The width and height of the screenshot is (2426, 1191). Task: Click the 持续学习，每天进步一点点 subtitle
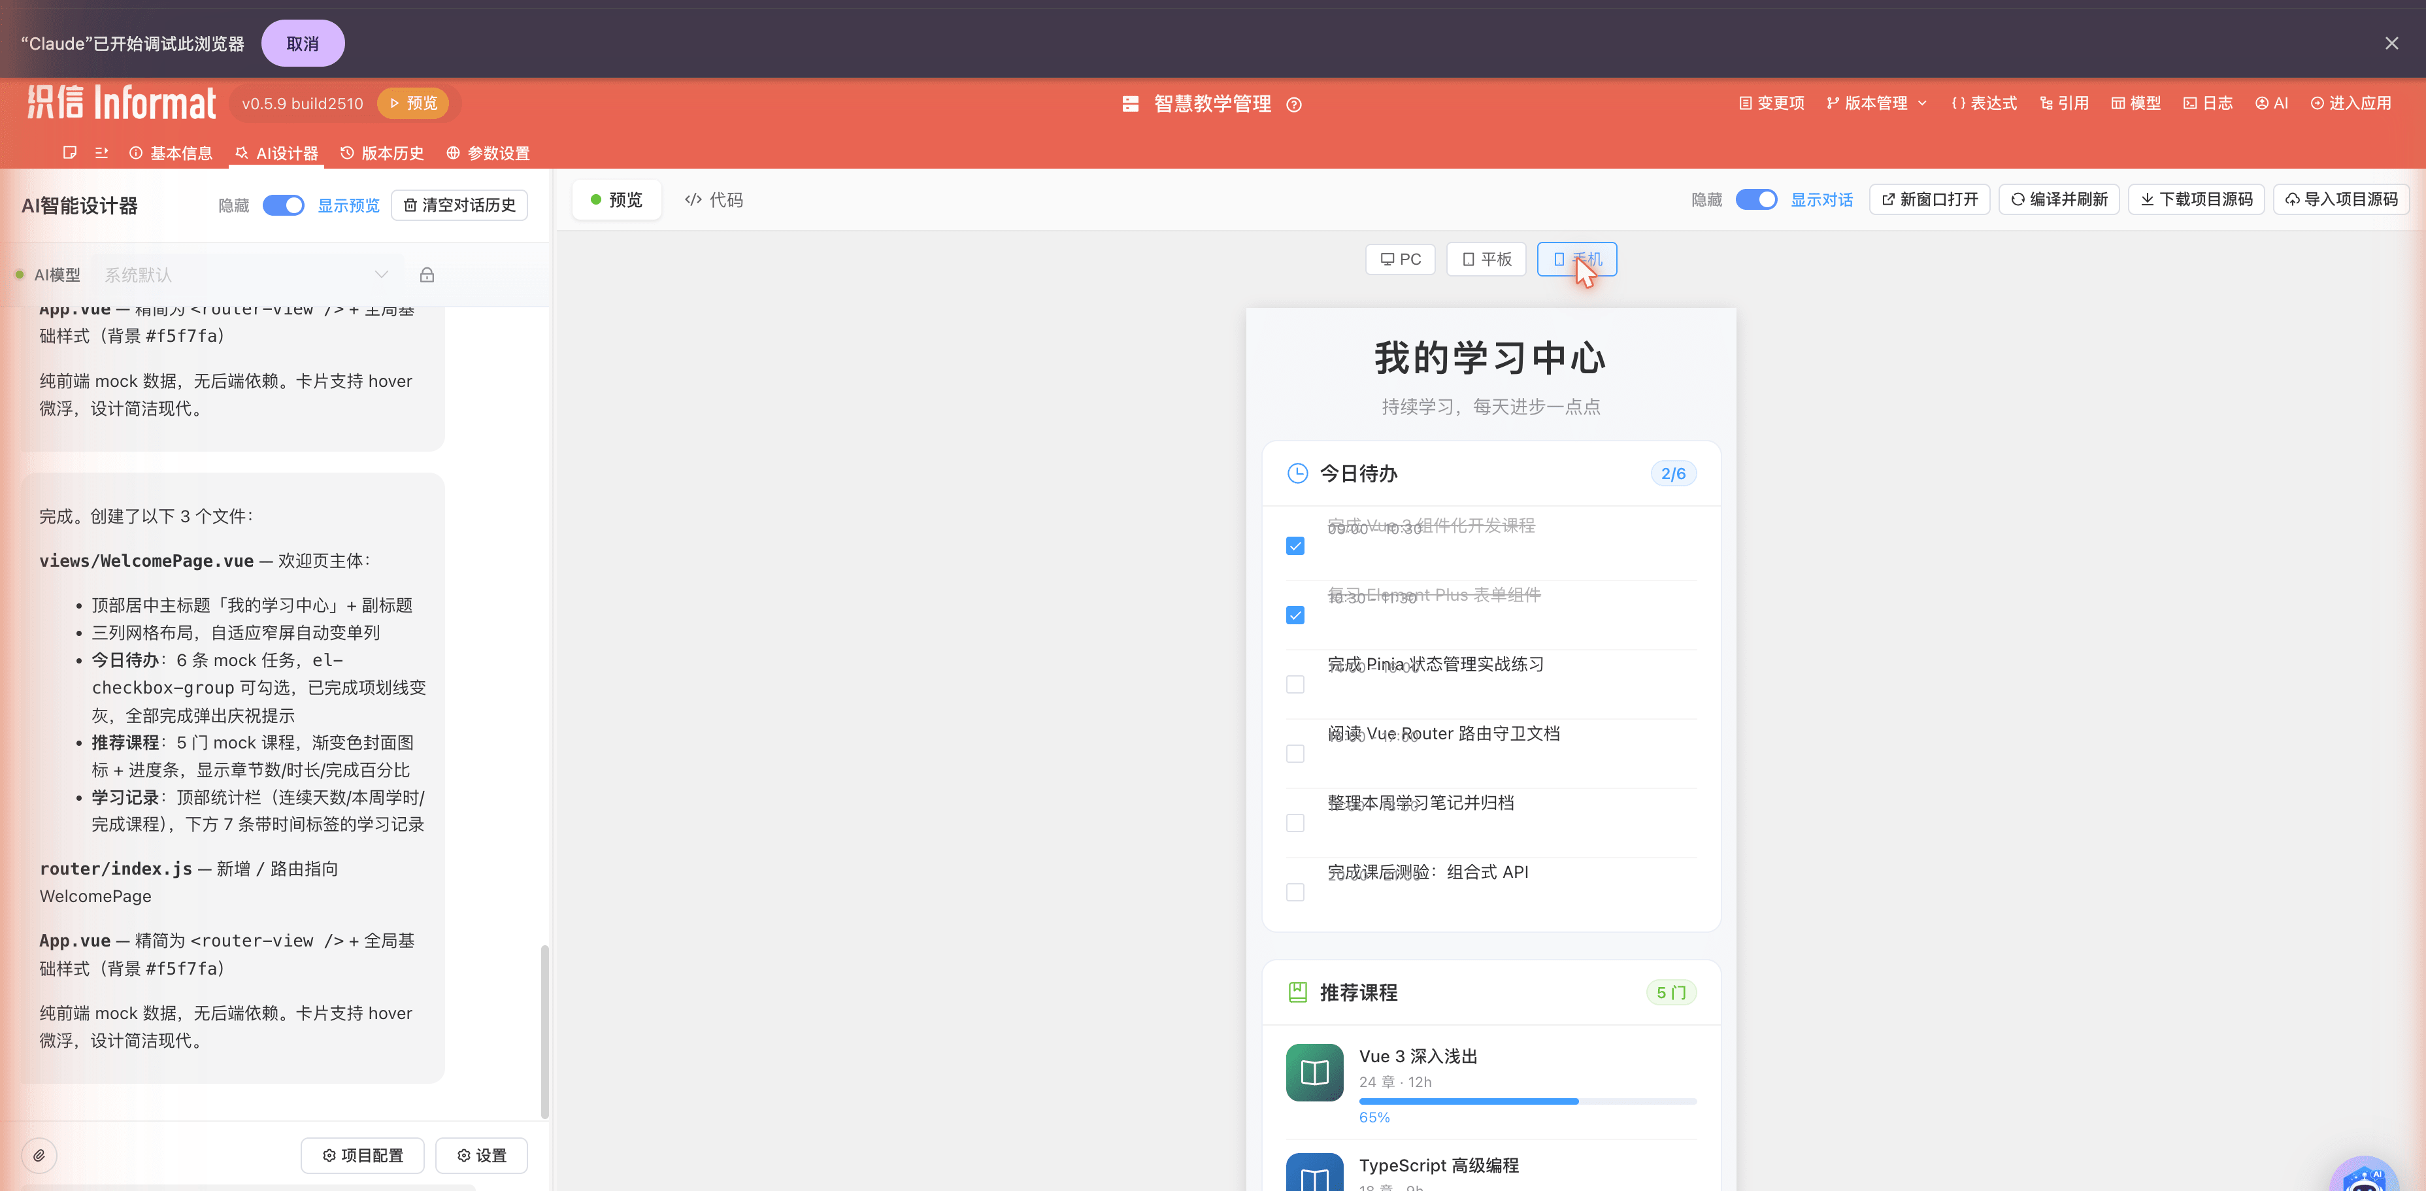1491,407
